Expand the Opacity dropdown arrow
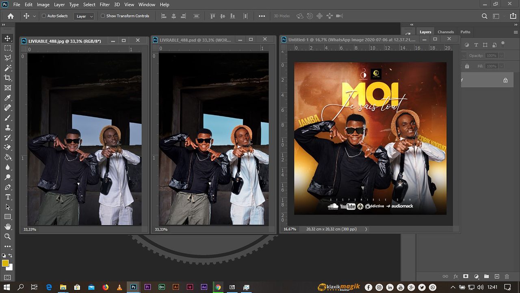This screenshot has width=520, height=293. coord(501,56)
